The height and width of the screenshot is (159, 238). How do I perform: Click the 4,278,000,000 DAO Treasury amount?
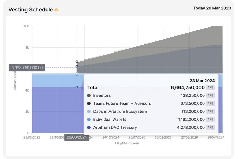pyautogui.click(x=191, y=127)
